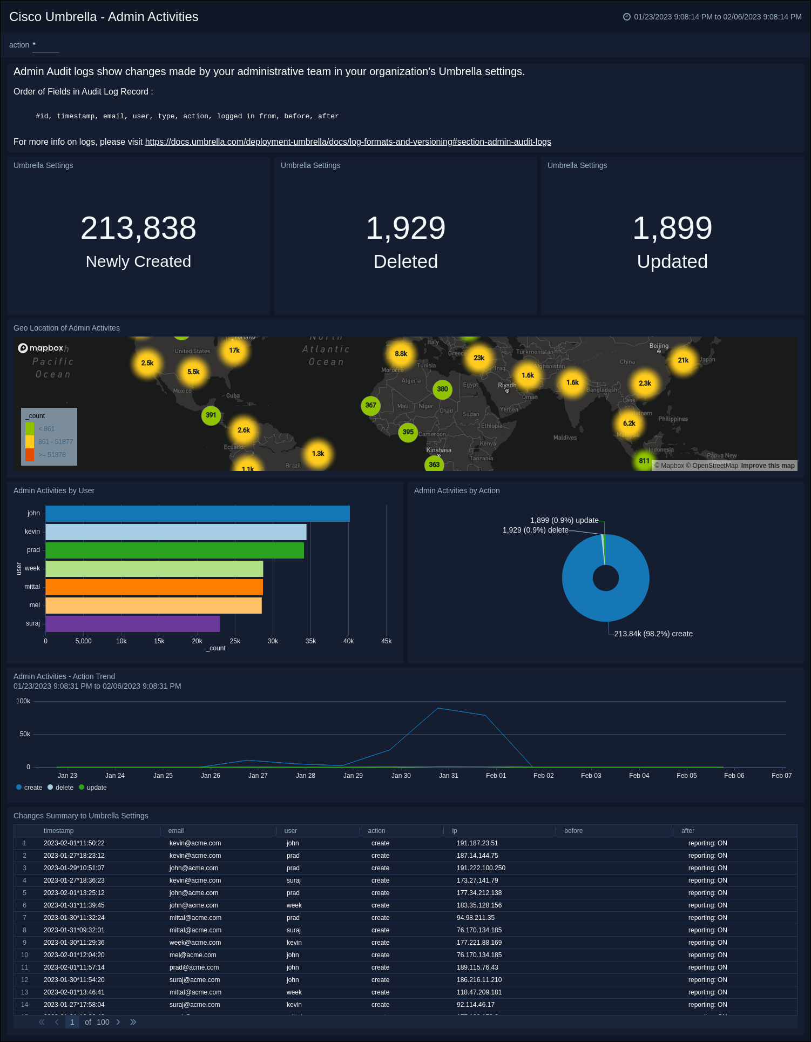
Task: Sort table by timestamp column header
Action: pyautogui.click(x=58, y=831)
